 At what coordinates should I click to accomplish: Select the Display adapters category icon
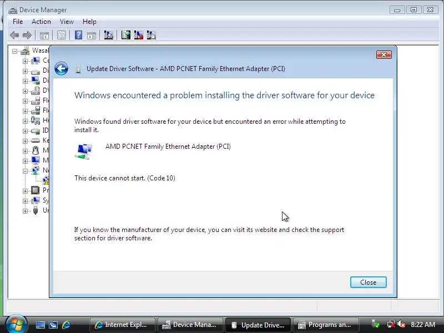click(36, 80)
